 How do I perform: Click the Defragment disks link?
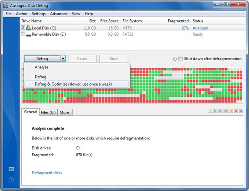tap(47, 173)
